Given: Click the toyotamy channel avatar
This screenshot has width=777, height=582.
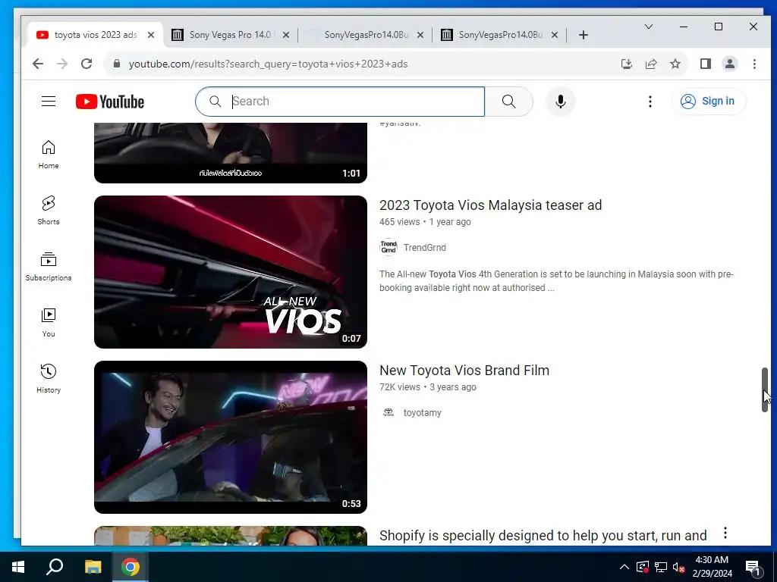Looking at the screenshot, I should click(388, 412).
